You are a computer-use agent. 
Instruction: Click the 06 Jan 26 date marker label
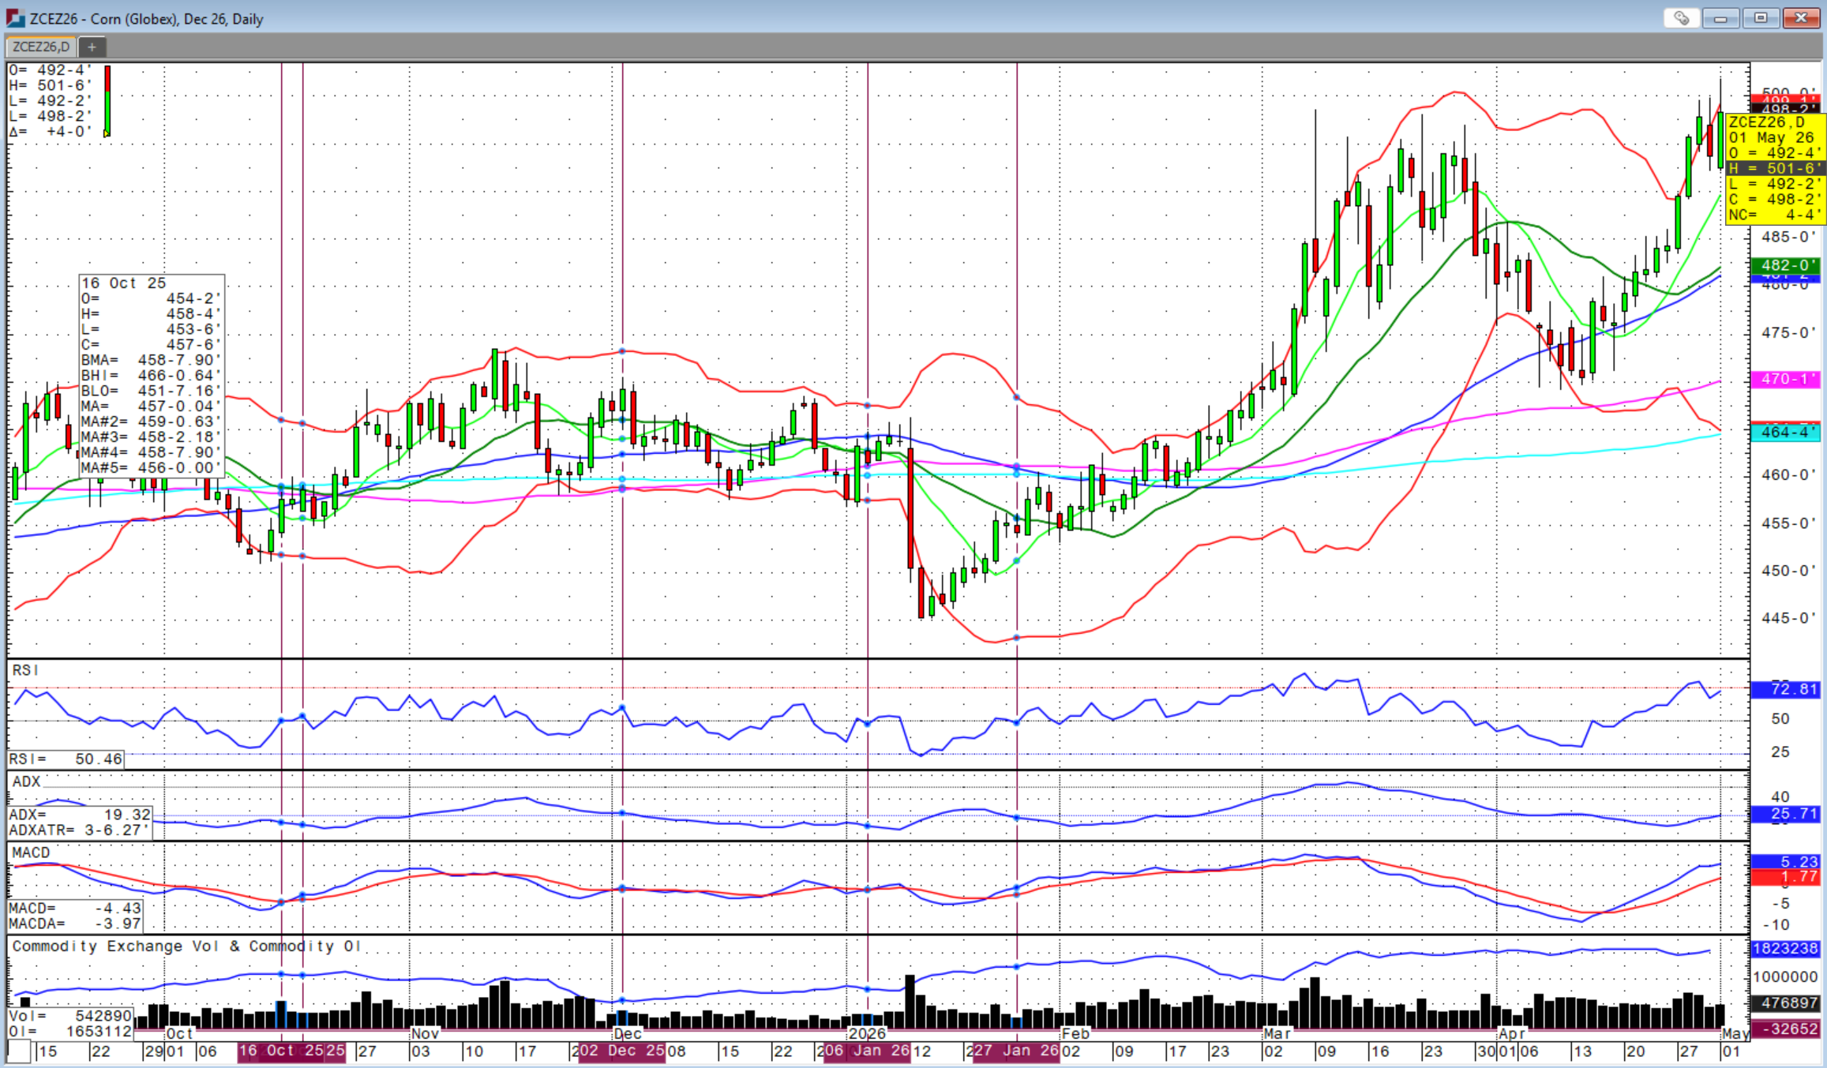point(867,1051)
